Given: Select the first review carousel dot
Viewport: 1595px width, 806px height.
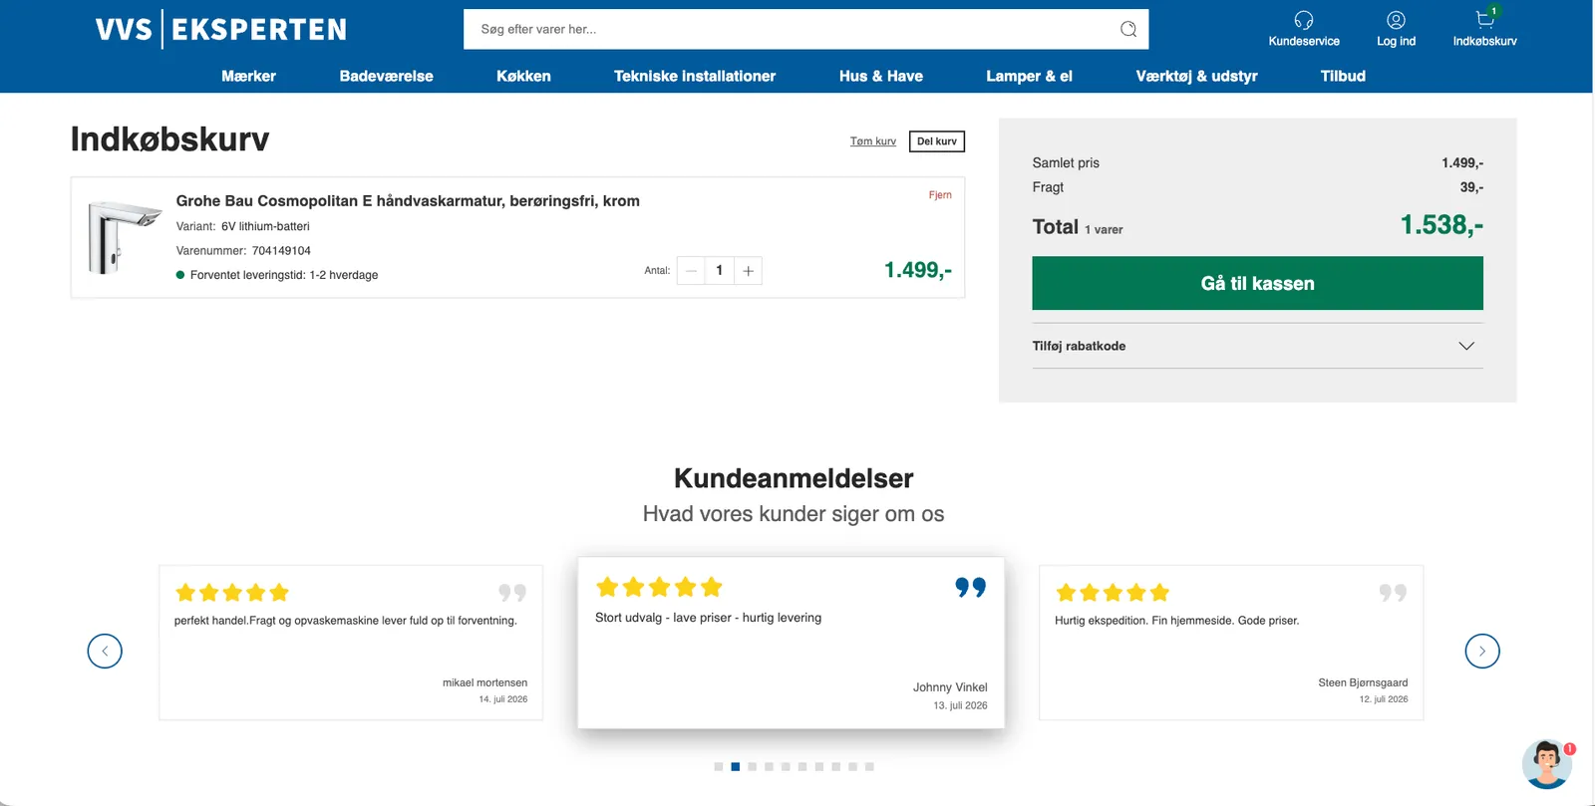Looking at the screenshot, I should (719, 767).
